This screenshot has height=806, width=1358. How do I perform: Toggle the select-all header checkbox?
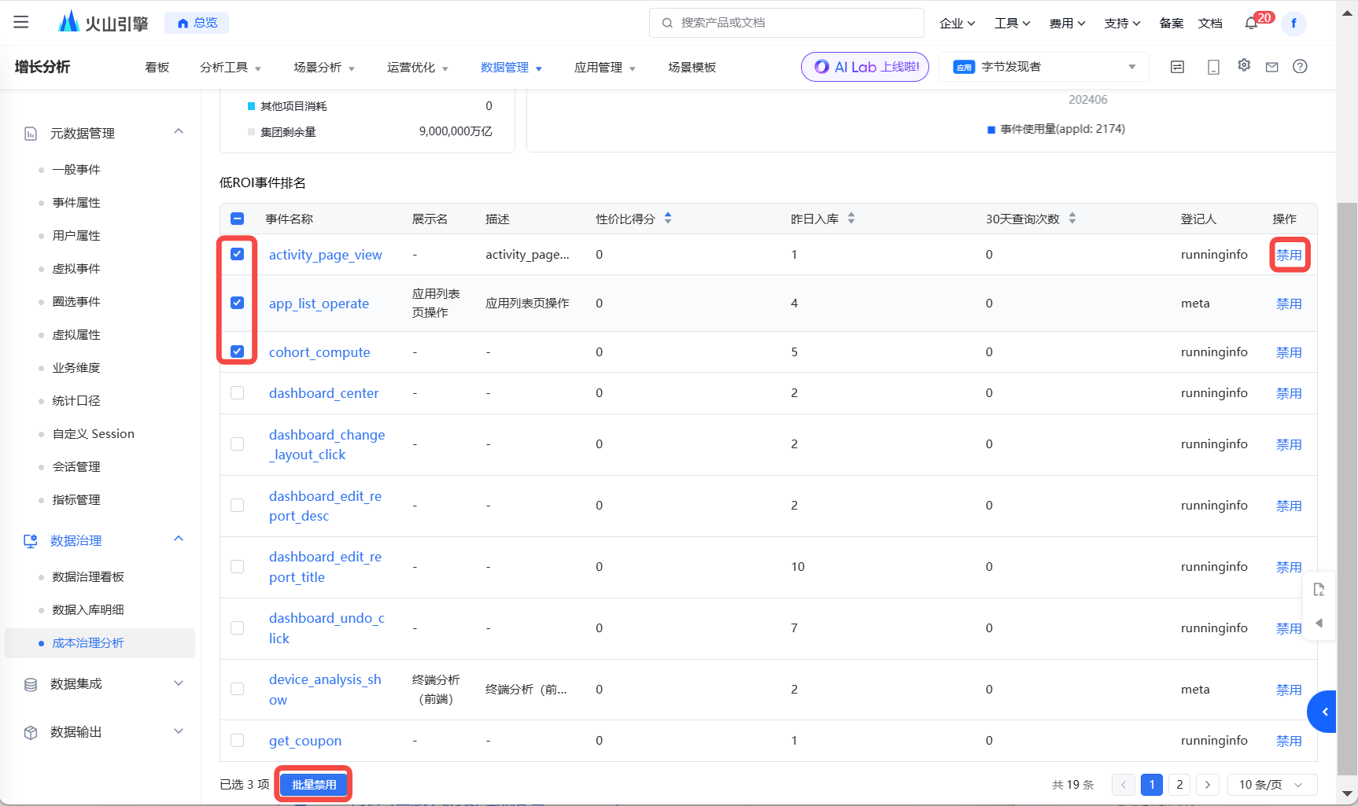coord(238,219)
